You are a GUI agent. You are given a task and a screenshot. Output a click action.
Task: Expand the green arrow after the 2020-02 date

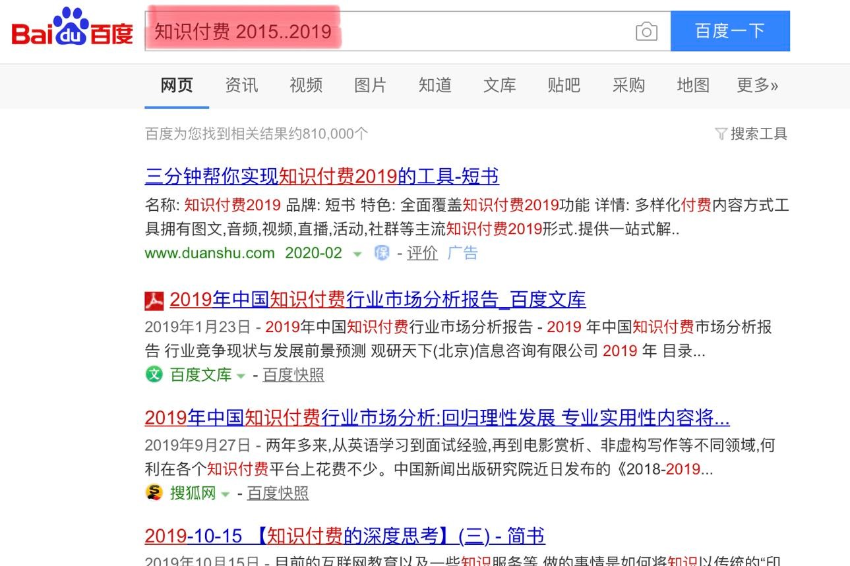[x=357, y=254]
